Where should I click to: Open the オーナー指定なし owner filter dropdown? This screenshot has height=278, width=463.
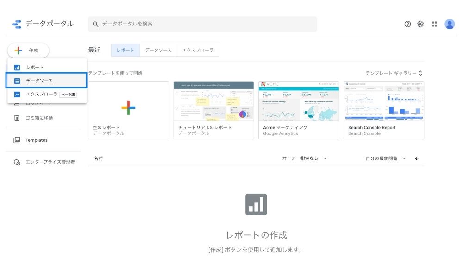point(305,158)
